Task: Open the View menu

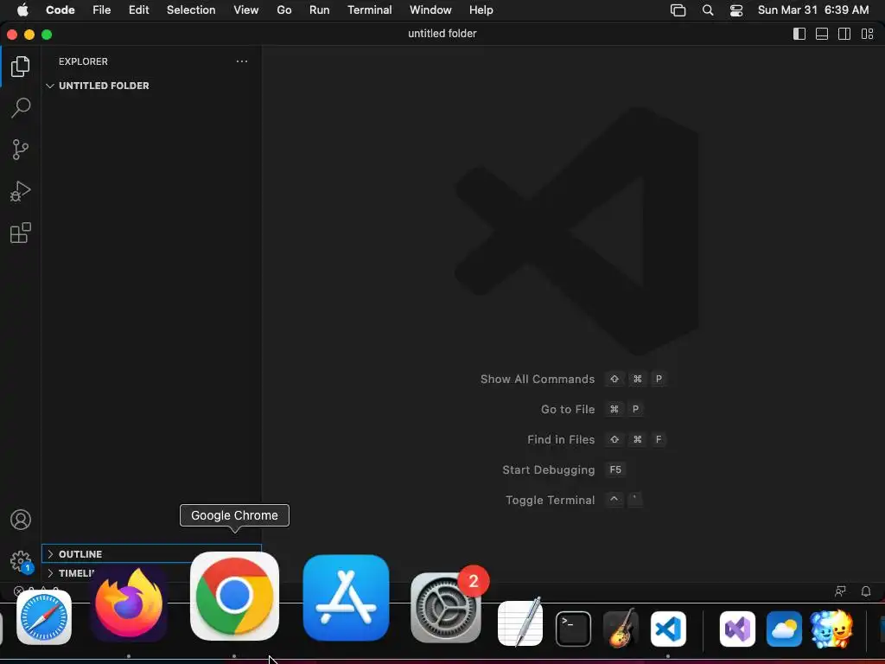Action: pyautogui.click(x=245, y=10)
